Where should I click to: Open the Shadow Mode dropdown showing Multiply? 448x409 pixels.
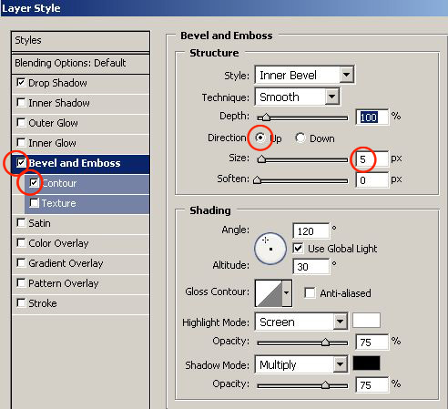pos(301,364)
